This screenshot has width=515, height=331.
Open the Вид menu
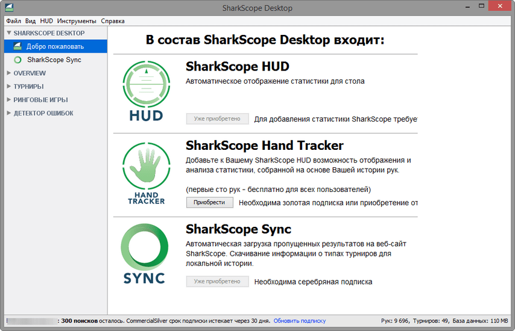30,21
